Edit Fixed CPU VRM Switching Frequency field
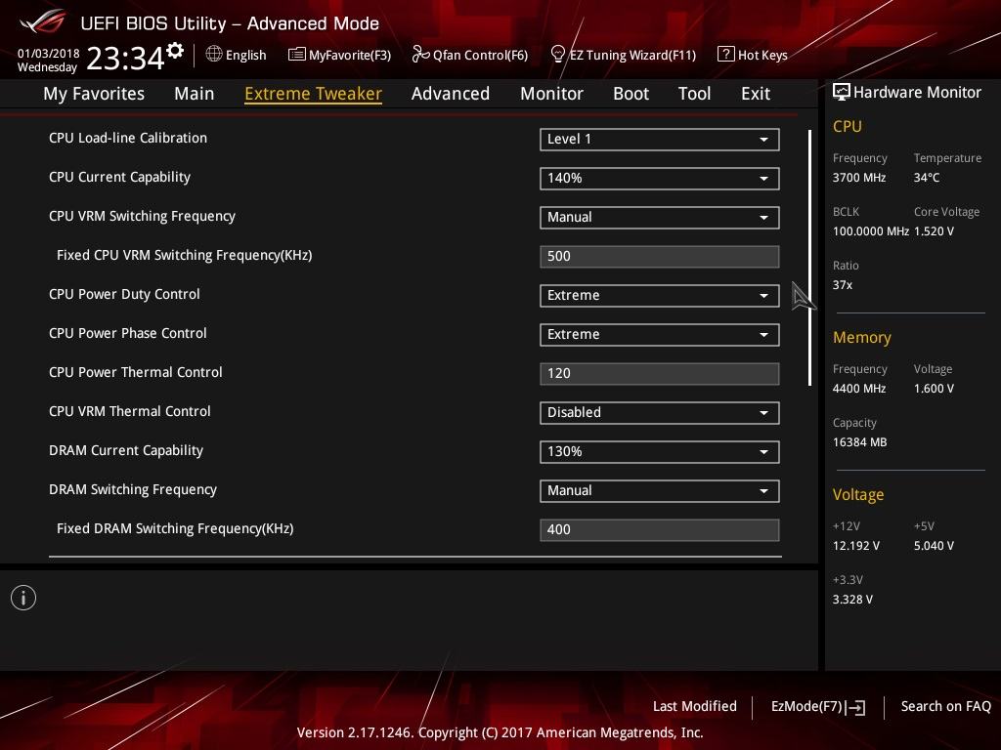Viewport: 1001px width, 750px height. tap(660, 257)
